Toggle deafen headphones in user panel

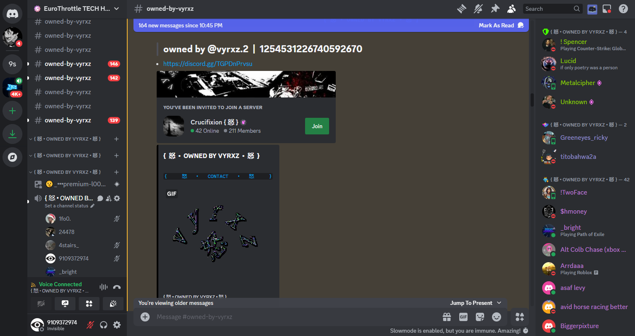[x=104, y=325]
